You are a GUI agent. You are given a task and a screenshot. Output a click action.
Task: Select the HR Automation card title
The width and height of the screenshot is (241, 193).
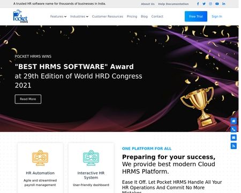(x=40, y=173)
